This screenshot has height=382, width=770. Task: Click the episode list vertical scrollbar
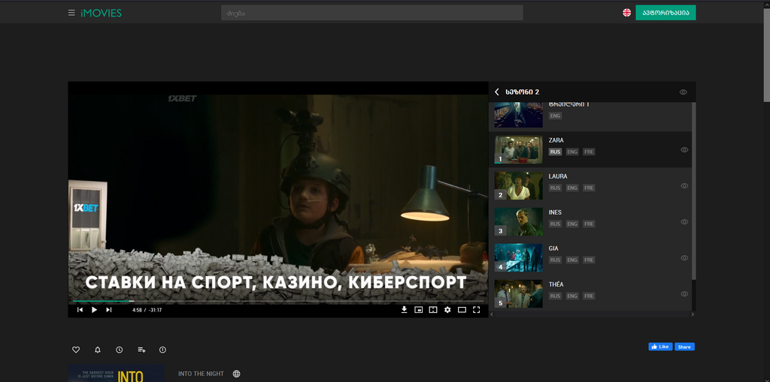pyautogui.click(x=694, y=191)
